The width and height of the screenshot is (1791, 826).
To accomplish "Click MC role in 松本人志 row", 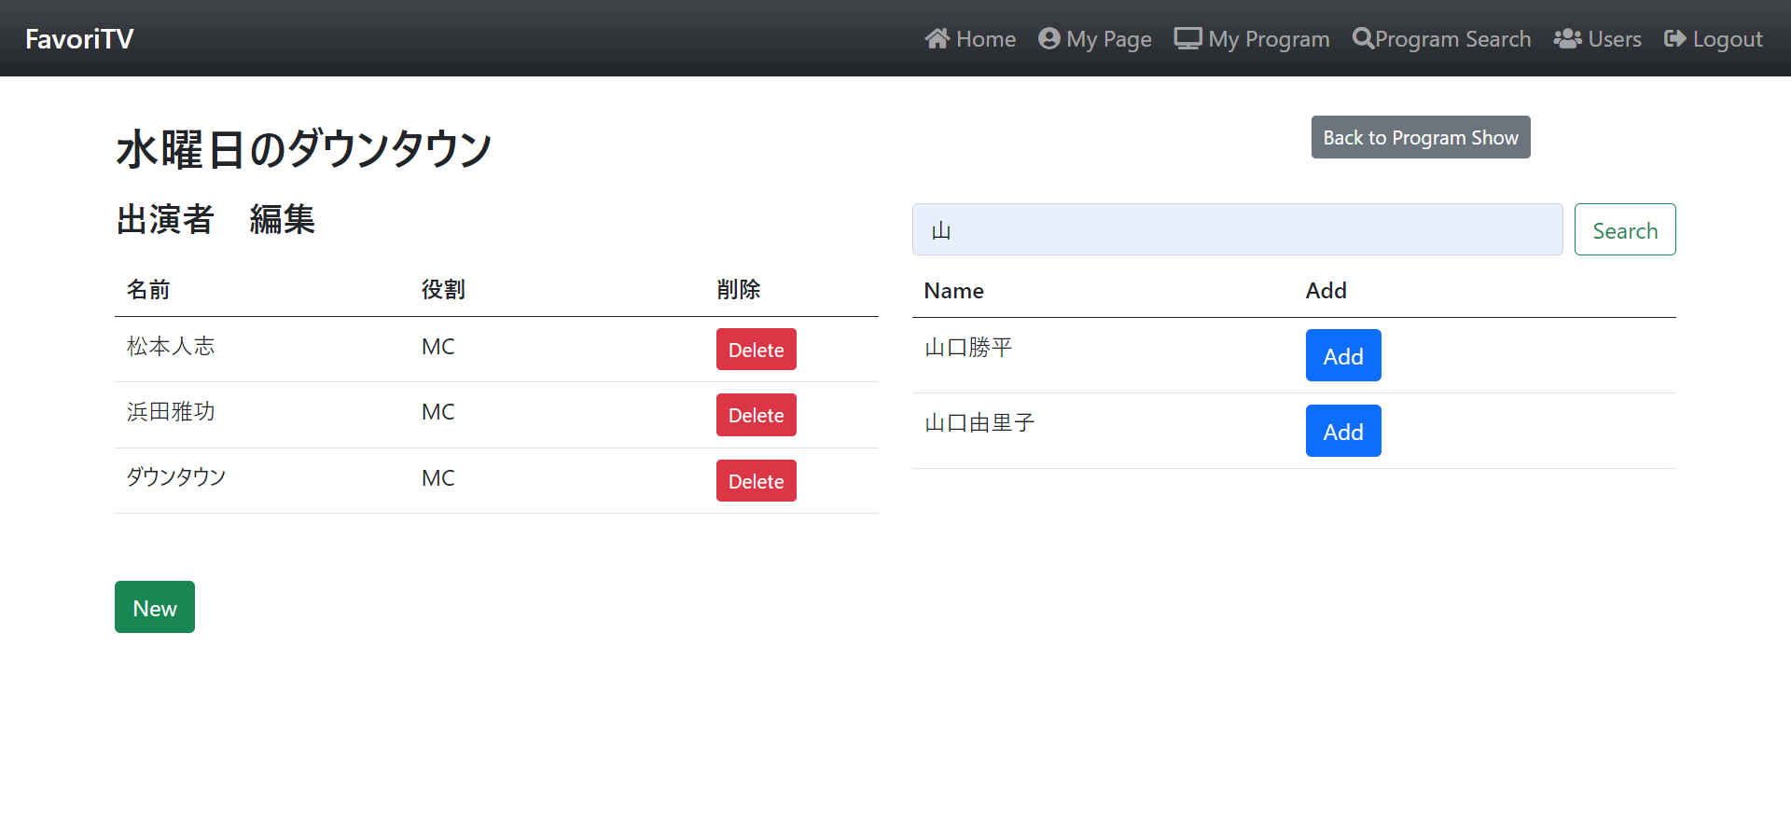I will [x=438, y=347].
